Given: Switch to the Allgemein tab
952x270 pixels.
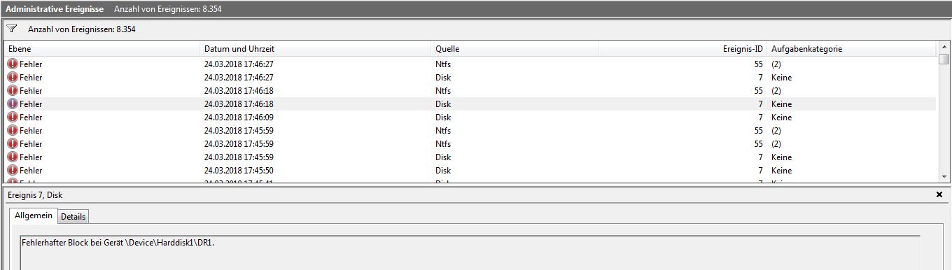Looking at the screenshot, I should 34,216.
